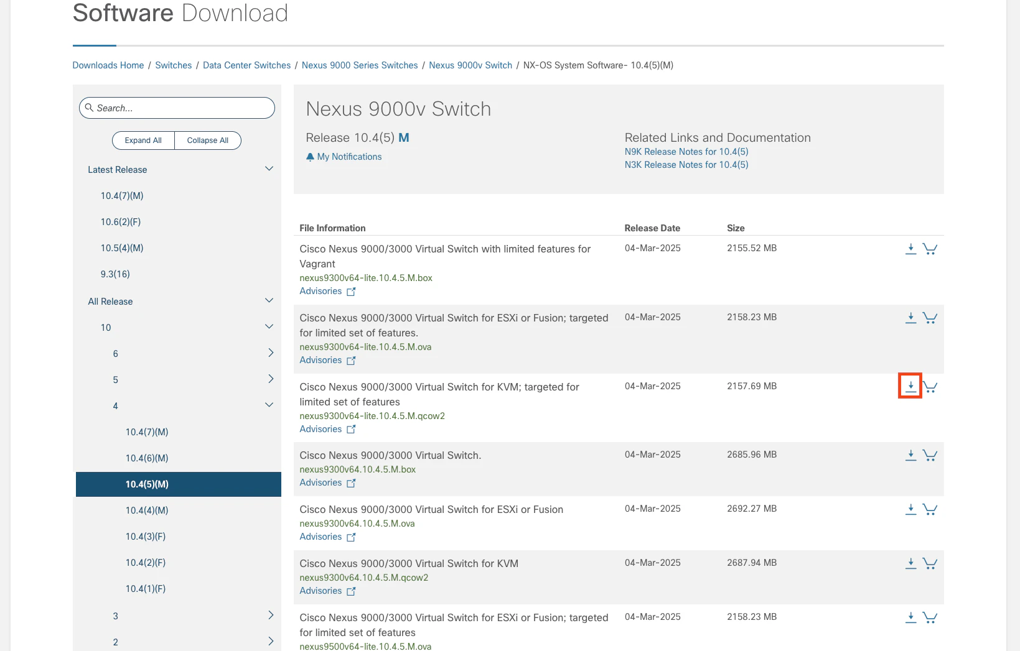Screen dimensions: 1020x651
Task: Select release 10.4(3)(F)
Action: (146, 537)
